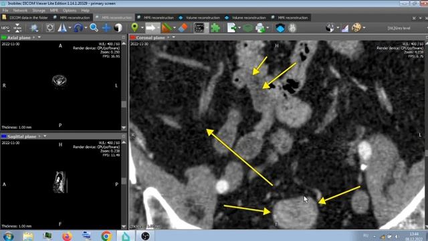Click the green puzzle piece icon

coord(215,28)
